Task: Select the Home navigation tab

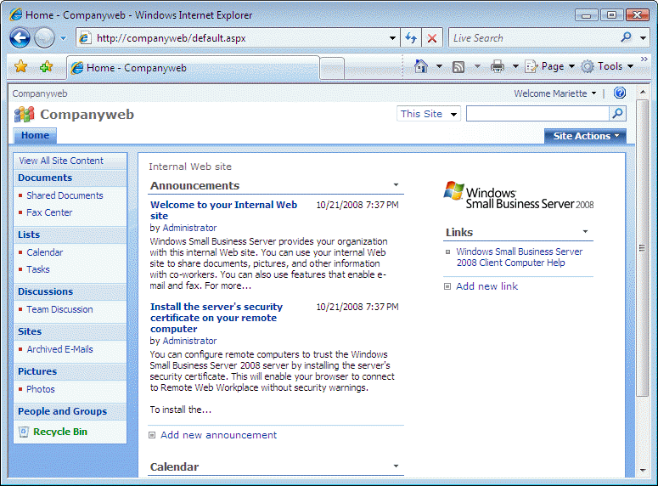Action: click(35, 135)
